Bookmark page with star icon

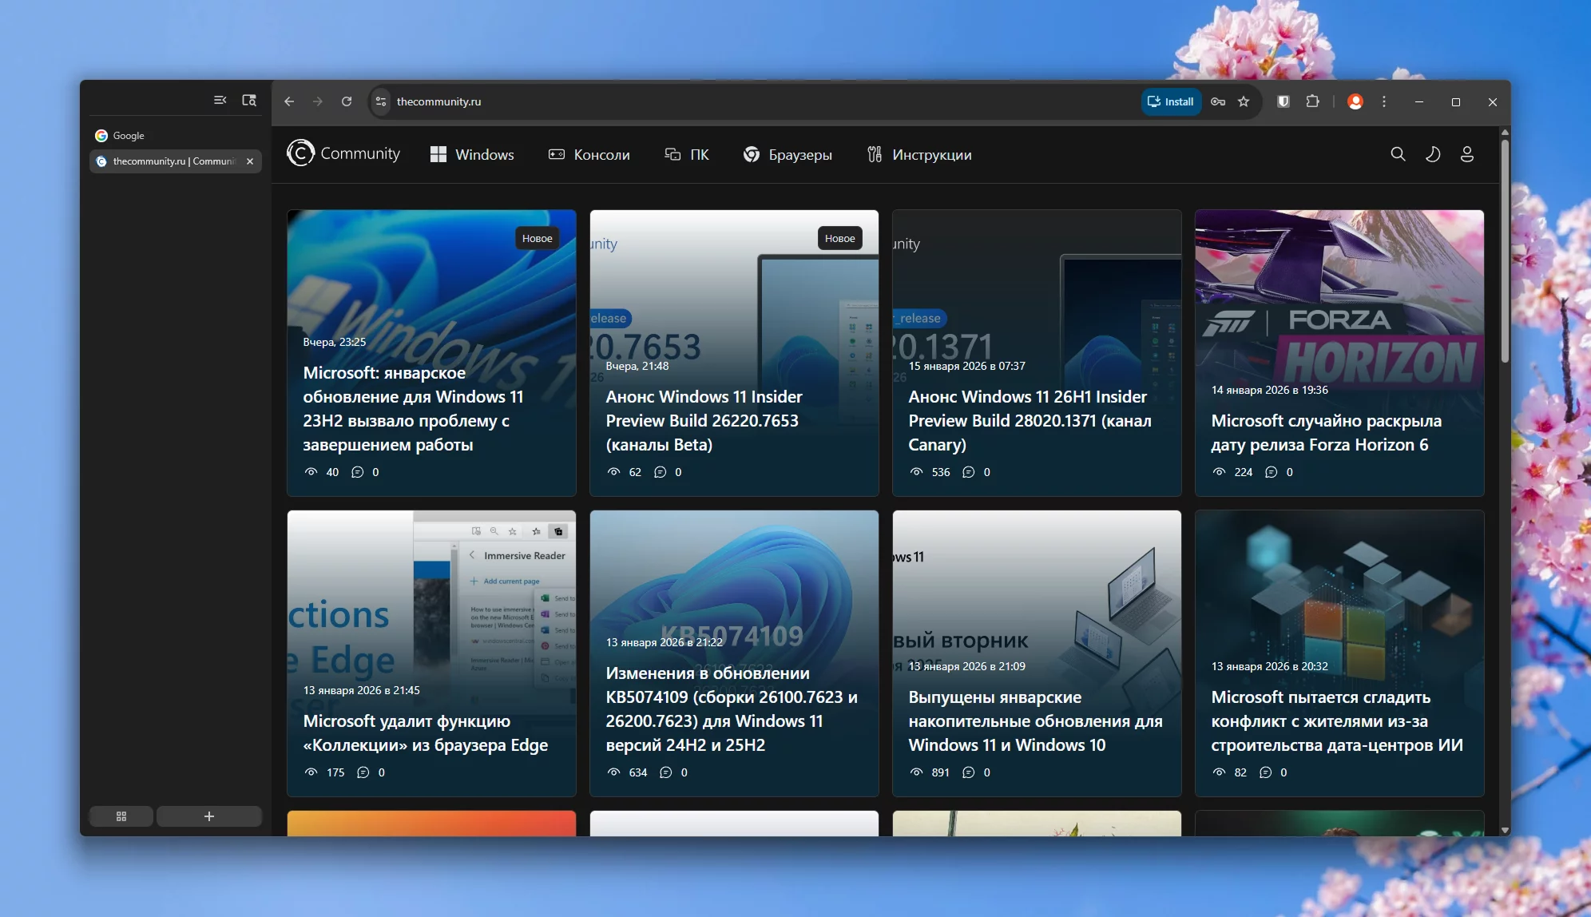coord(1244,101)
